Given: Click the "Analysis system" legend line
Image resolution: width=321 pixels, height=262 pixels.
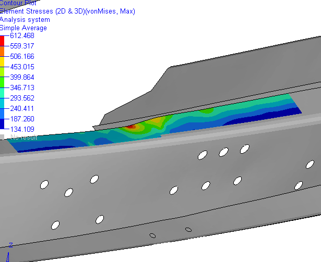Looking at the screenshot, I should pos(25,20).
